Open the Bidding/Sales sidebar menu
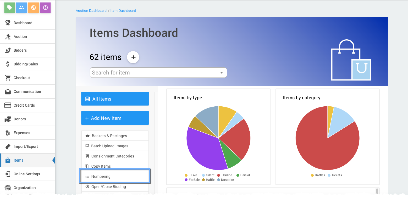This screenshot has width=408, height=202. pos(26,64)
